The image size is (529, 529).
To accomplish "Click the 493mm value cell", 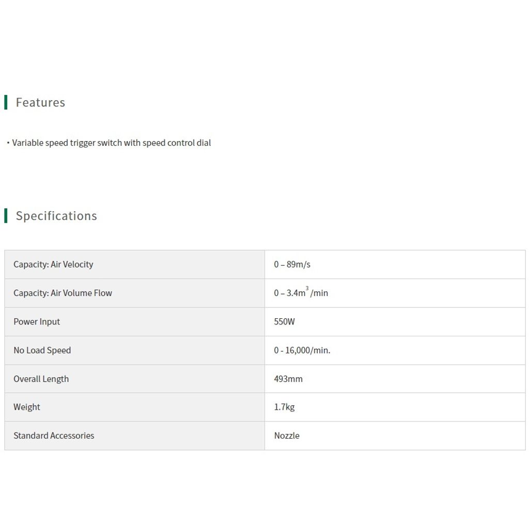I will (395, 379).
